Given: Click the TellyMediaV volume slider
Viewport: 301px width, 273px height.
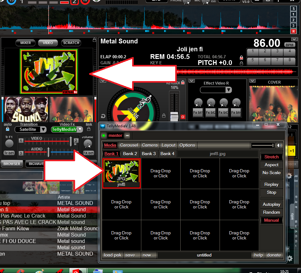Looking at the screenshot, I should click(x=262, y=145).
